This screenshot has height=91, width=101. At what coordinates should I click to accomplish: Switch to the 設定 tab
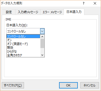pyautogui.click(x=9, y=12)
